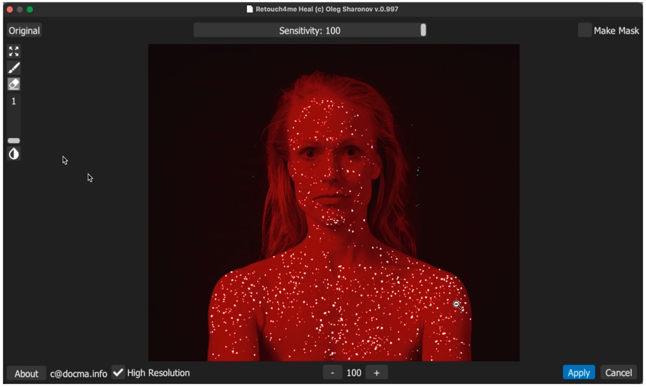Open the About dialog
Screen dimensions: 646x387
(26, 373)
